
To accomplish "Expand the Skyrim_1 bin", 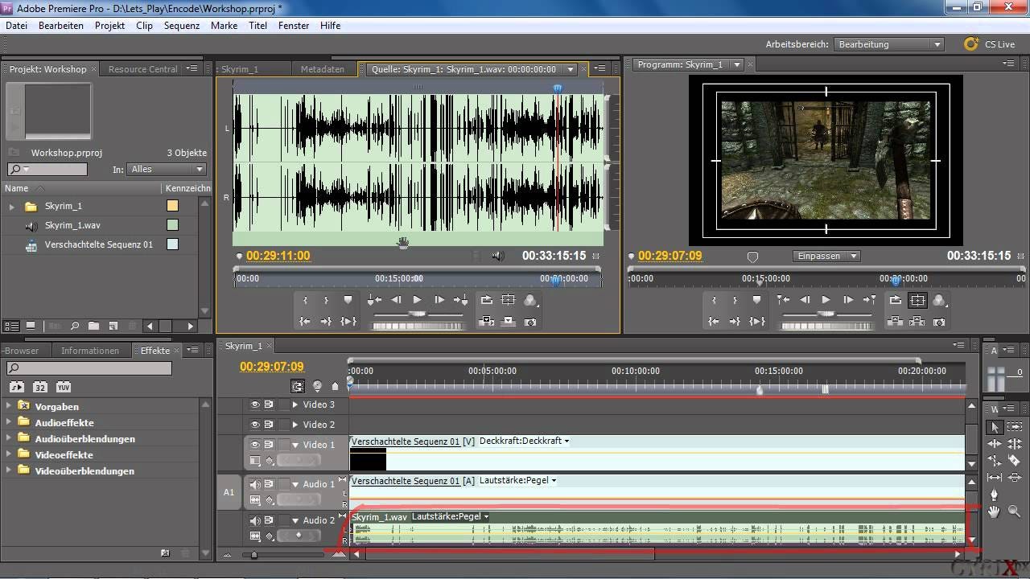I will point(11,207).
